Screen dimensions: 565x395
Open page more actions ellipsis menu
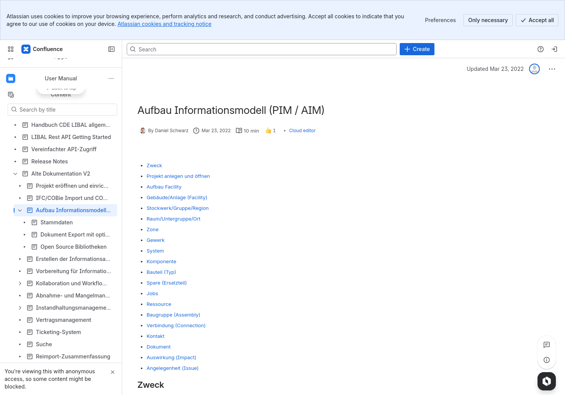coord(552,69)
